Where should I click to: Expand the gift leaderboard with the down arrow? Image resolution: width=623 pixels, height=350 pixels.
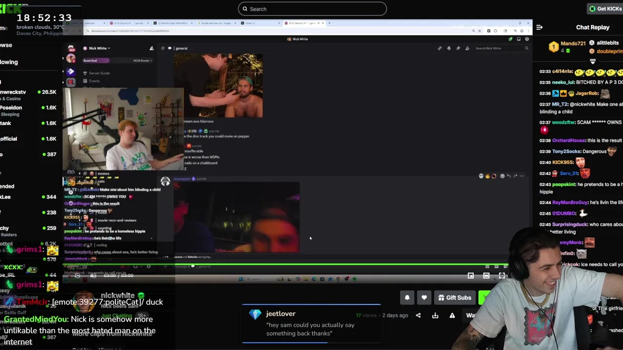click(x=593, y=62)
